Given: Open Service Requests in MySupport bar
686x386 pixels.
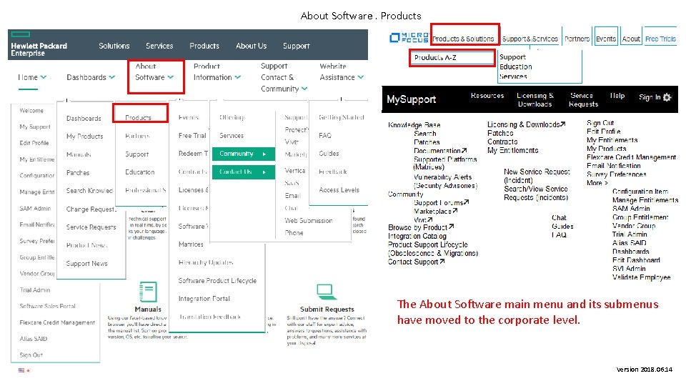Looking at the screenshot, I should [583, 100].
